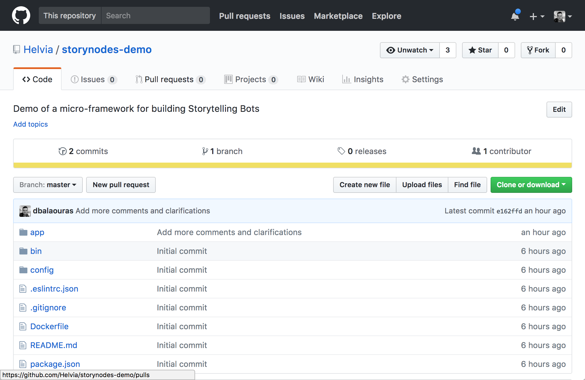Click the GitHub Octocat logo

tap(21, 15)
